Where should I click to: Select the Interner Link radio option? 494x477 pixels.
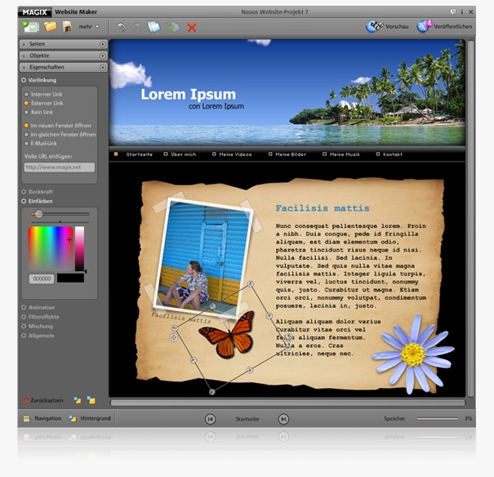[x=26, y=95]
